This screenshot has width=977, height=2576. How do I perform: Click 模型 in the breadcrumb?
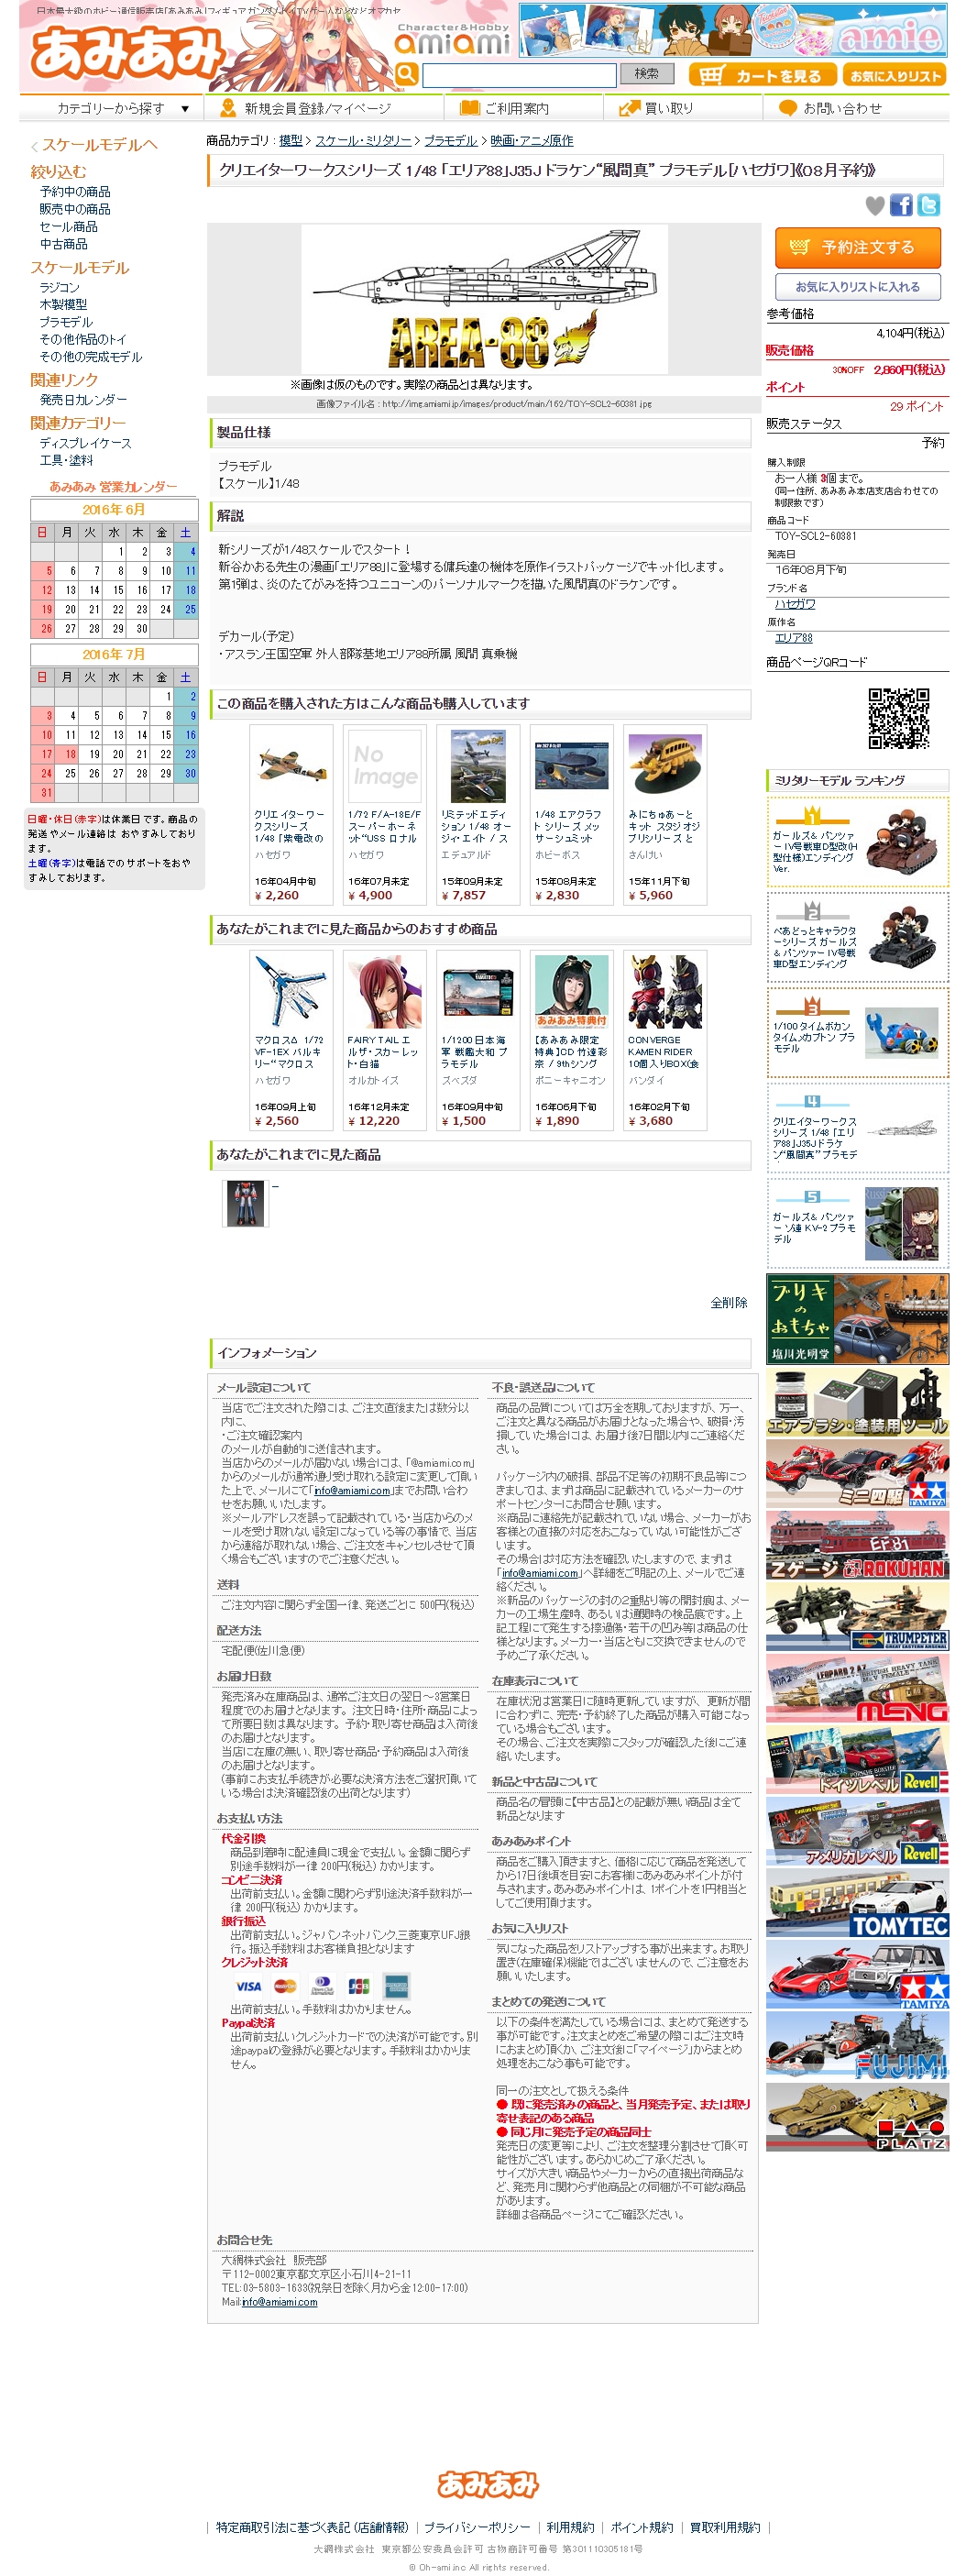click(290, 141)
